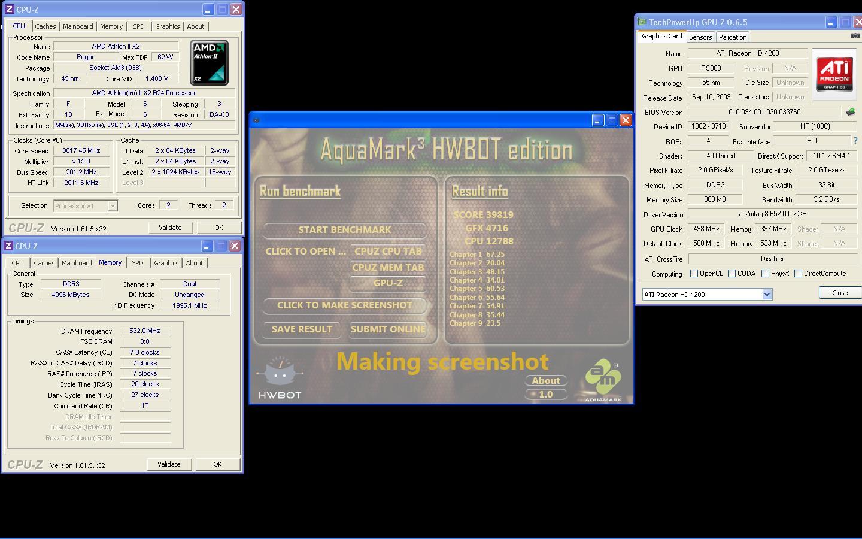Screen dimensions: 862x539
Task: Open the GPU-Z Validation tab
Action: point(733,37)
